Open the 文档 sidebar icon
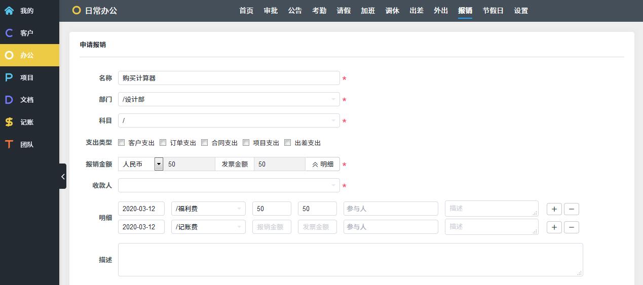The width and height of the screenshot is (643, 285). [9, 100]
